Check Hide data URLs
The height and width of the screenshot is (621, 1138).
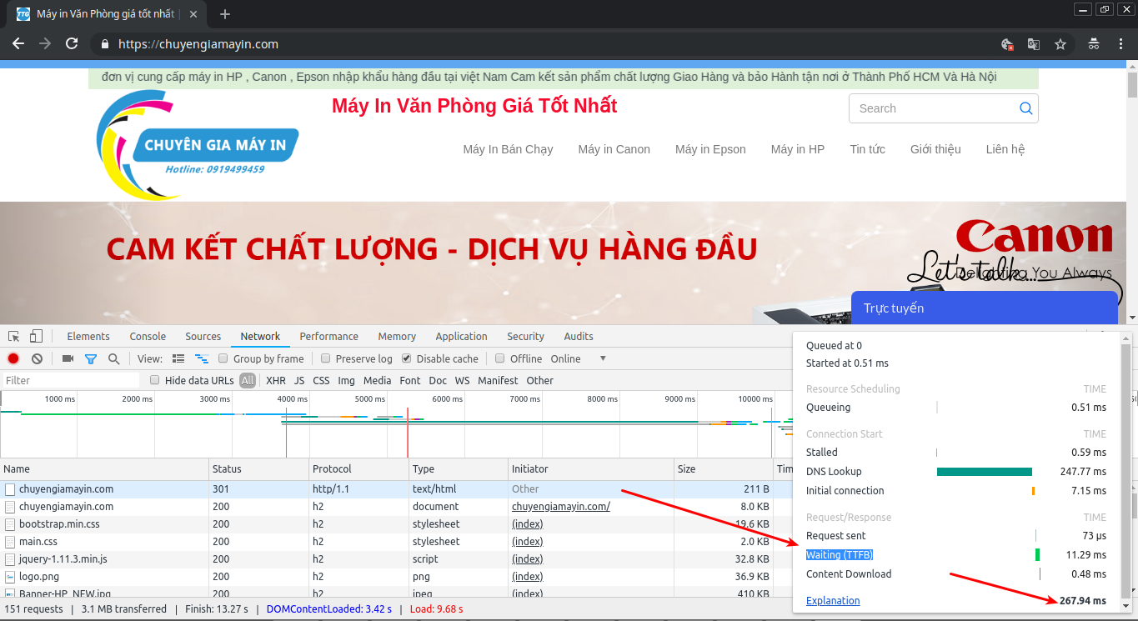(154, 380)
